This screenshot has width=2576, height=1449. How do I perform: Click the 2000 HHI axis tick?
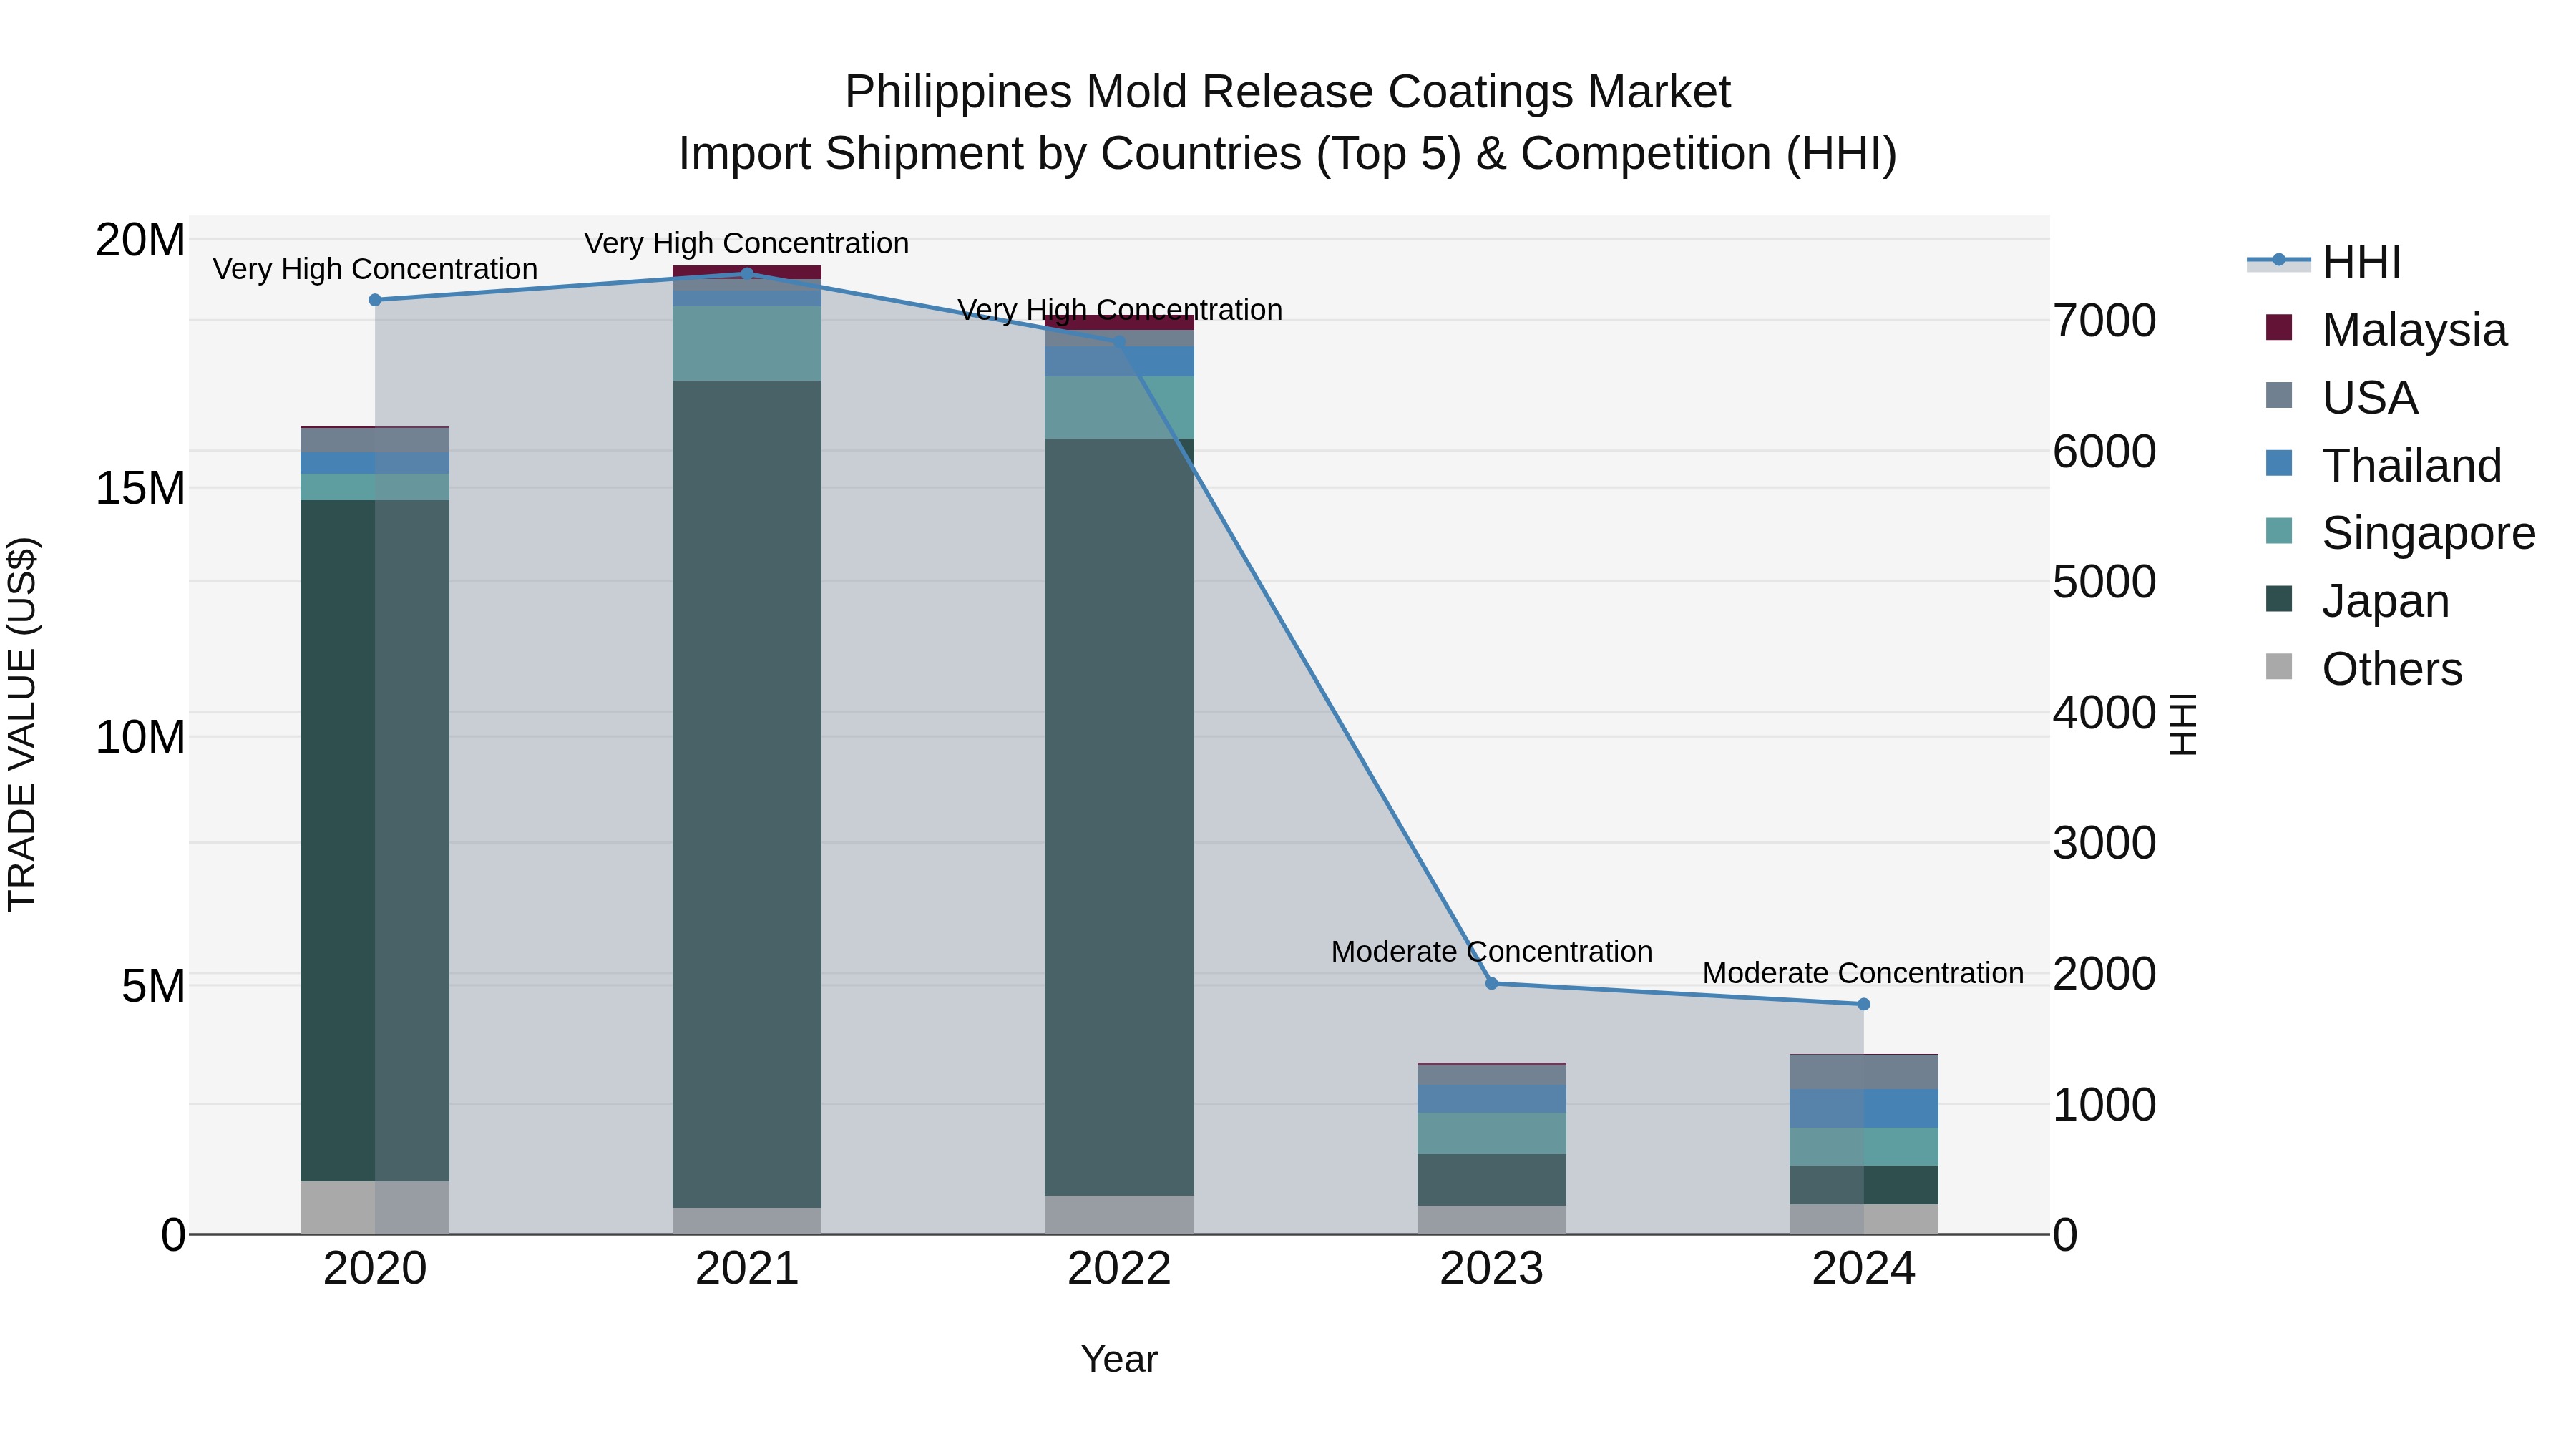point(2104,974)
